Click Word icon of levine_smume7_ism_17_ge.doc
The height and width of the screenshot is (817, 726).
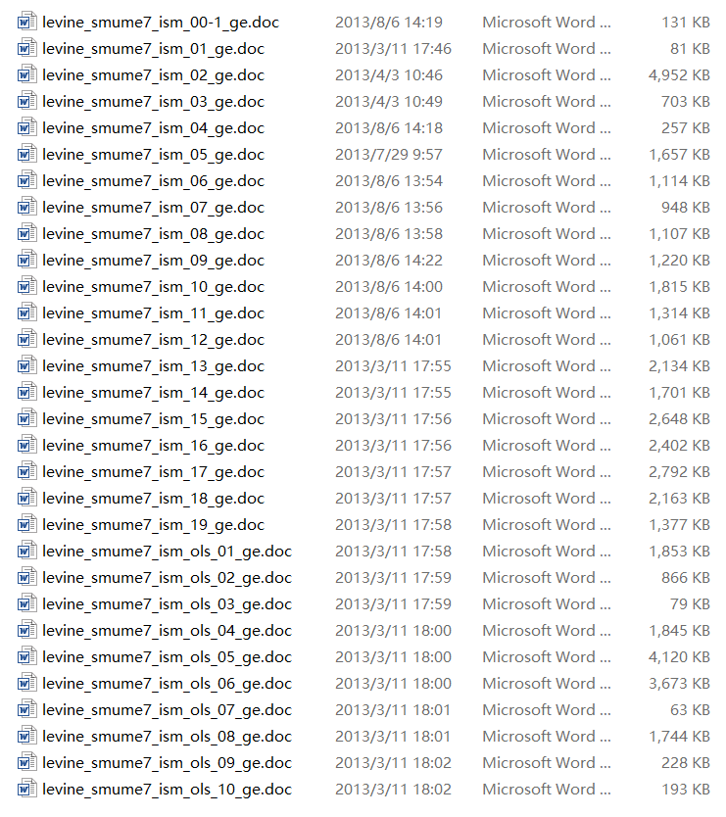tap(27, 471)
